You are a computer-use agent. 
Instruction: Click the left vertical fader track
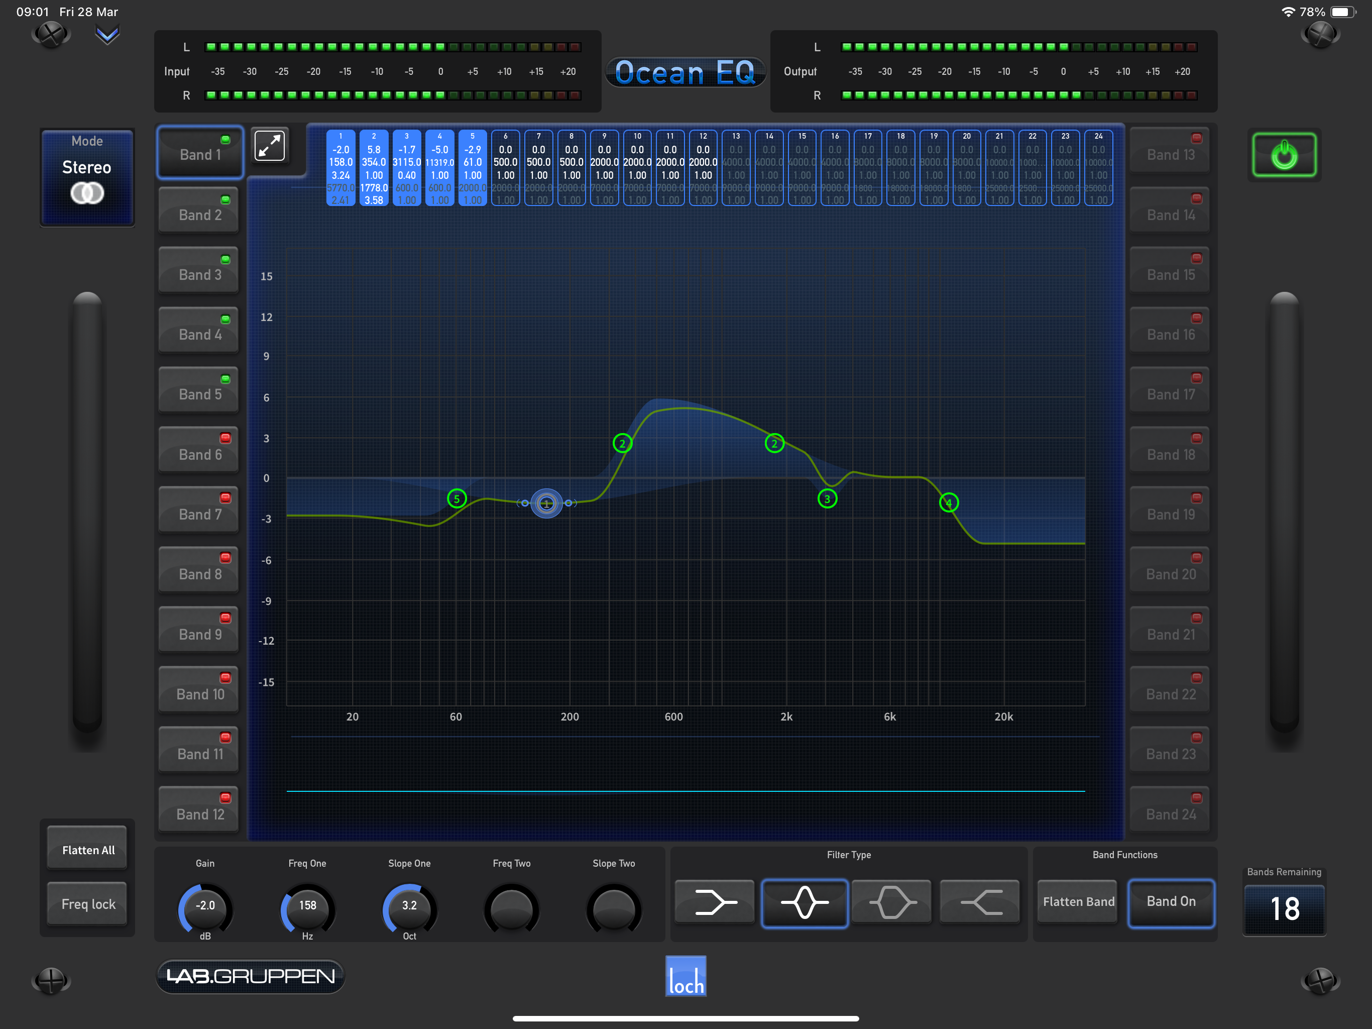pos(87,512)
